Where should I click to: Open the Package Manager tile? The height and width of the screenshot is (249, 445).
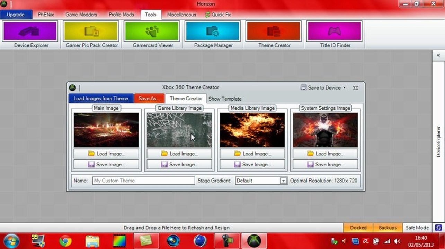tap(213, 35)
